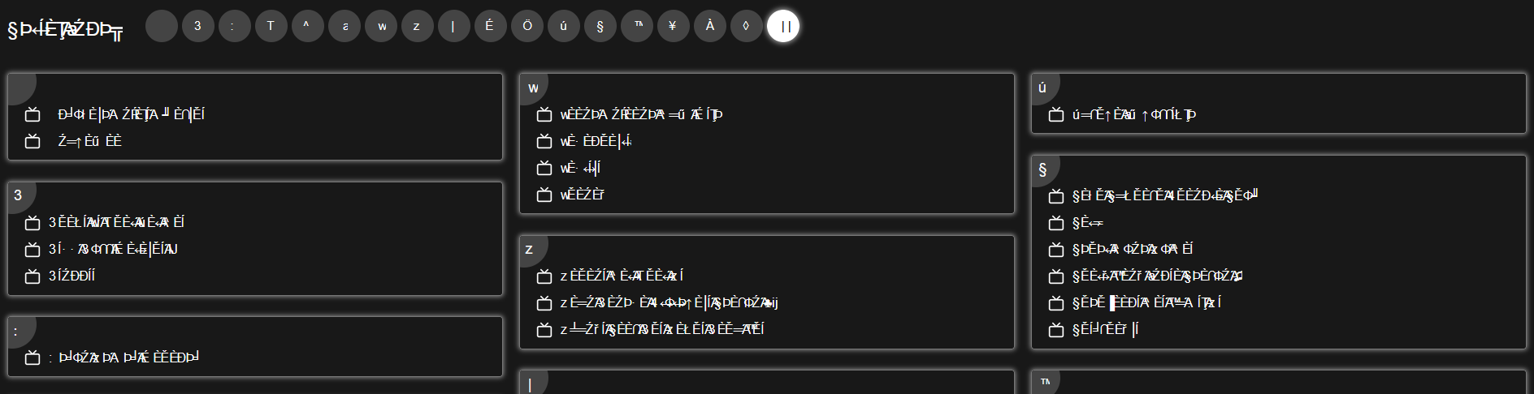Click the garbled page title at top-left

(65, 31)
